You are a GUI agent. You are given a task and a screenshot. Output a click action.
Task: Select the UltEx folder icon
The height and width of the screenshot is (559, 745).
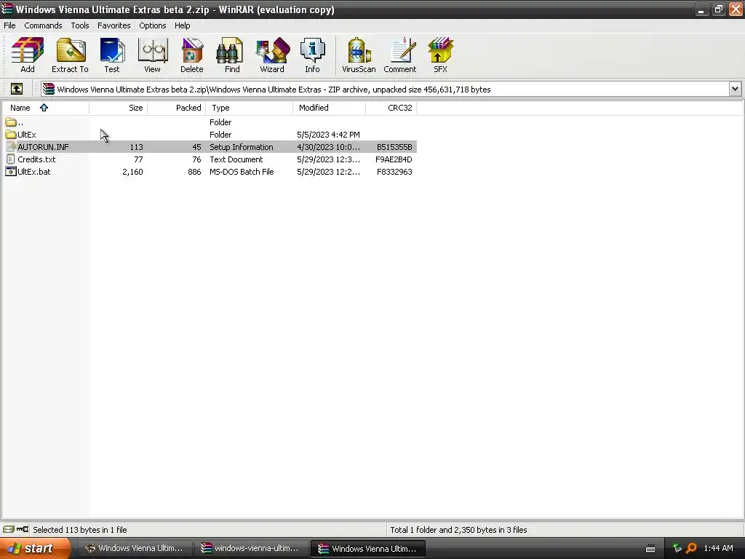[10, 135]
